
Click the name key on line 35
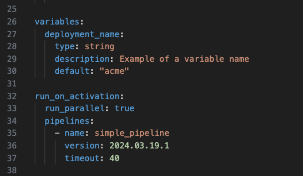74,133
